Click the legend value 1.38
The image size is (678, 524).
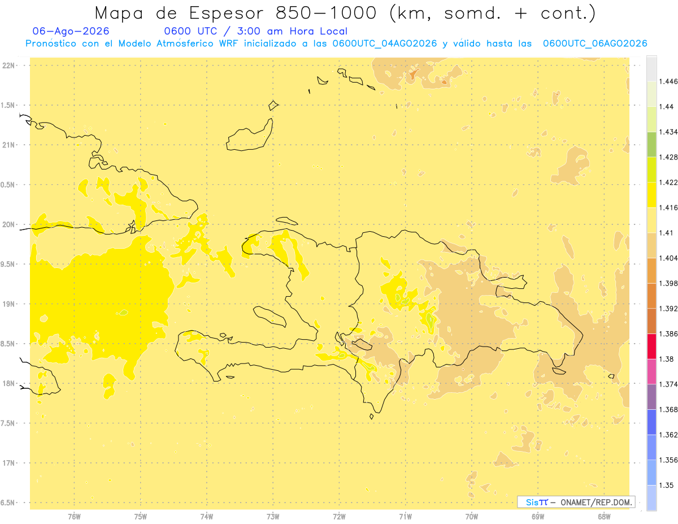coord(667,359)
